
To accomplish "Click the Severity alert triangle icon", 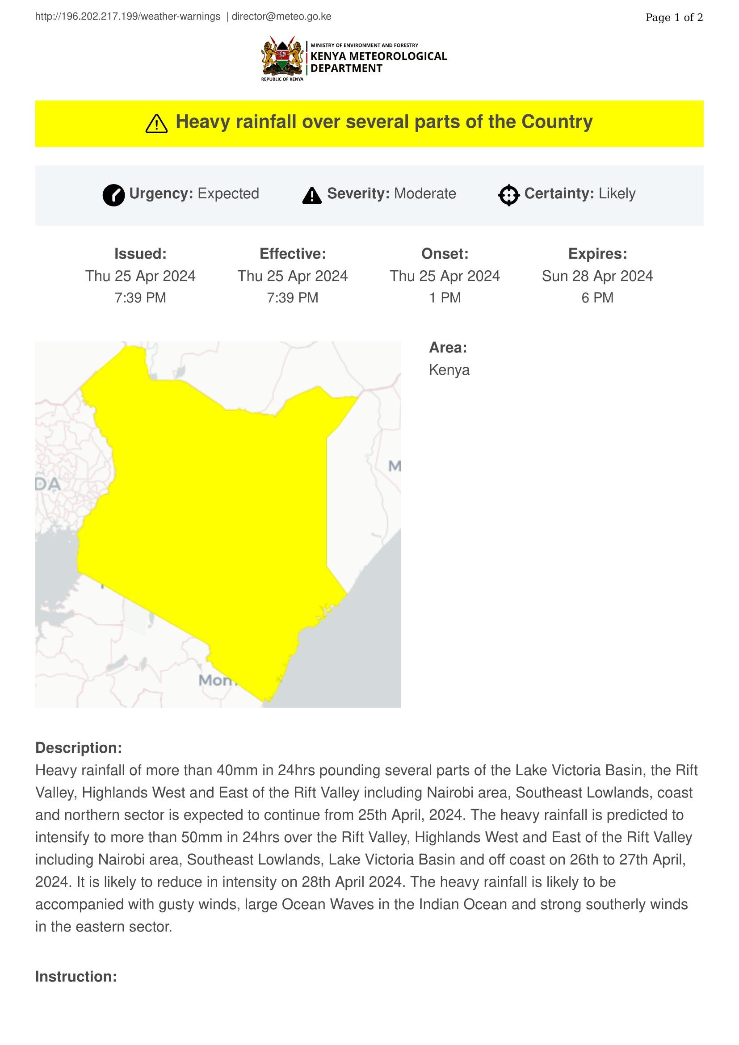I will pos(312,195).
